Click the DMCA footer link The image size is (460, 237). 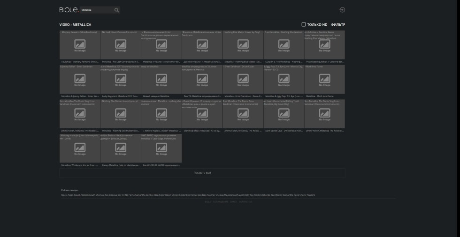click(x=233, y=202)
